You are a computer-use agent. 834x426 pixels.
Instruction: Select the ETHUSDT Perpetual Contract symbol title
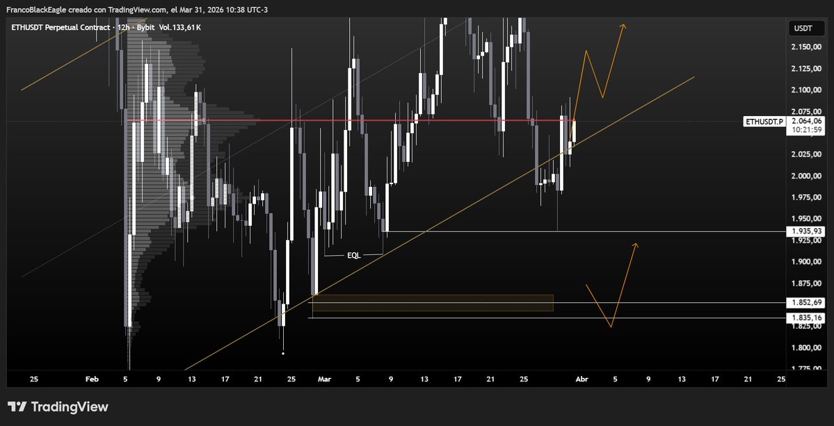(x=61, y=27)
